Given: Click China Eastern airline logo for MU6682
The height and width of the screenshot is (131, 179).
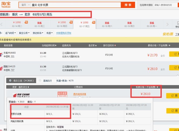Looking at the screenshot, I should 1,55.
